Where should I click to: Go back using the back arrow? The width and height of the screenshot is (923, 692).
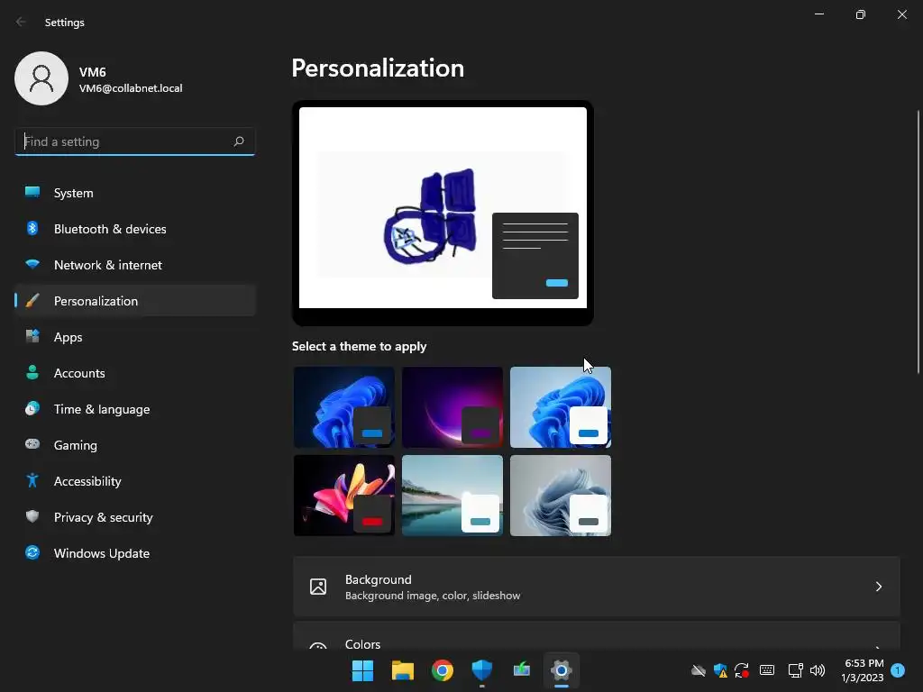pos(22,22)
